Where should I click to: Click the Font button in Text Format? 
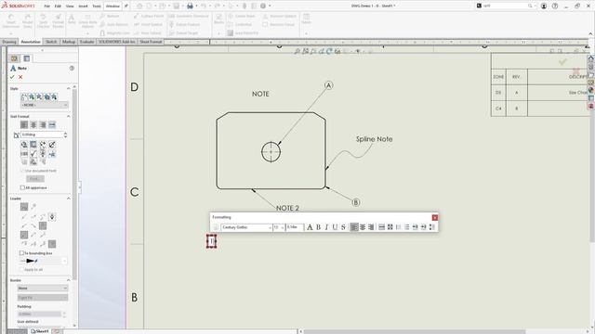coord(35,179)
